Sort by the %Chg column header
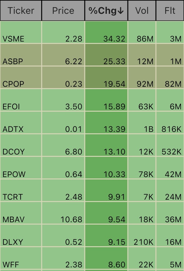 point(106,11)
